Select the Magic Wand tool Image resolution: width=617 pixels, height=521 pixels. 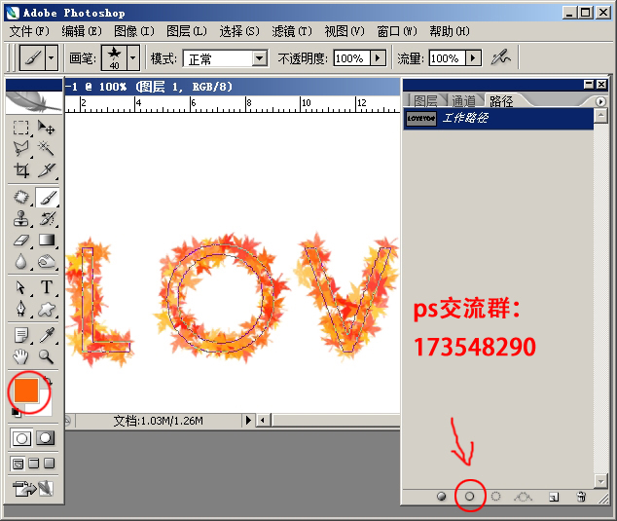tap(46, 148)
